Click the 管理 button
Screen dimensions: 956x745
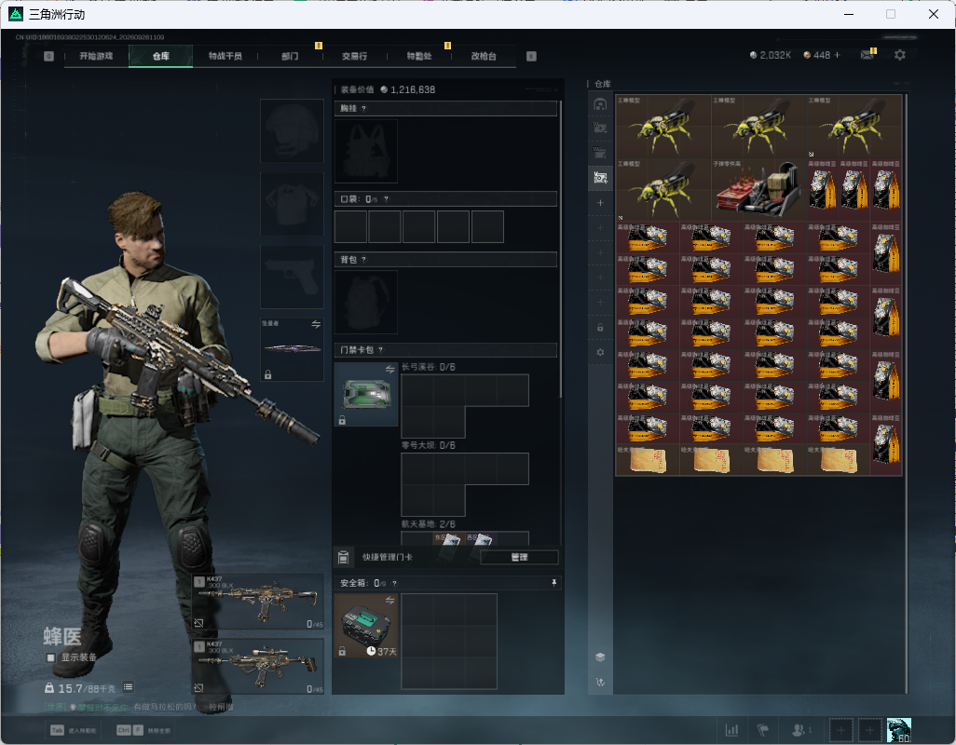click(x=519, y=557)
